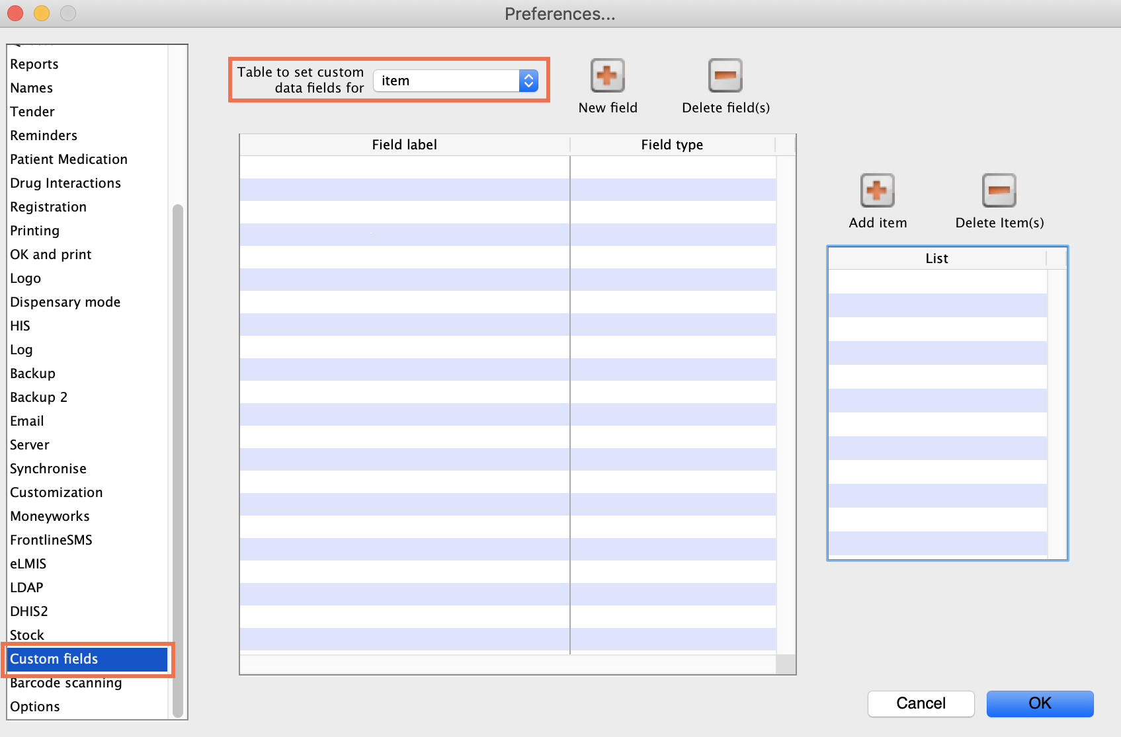Open the Synchronise preferences section
Viewport: 1121px width, 737px height.
click(x=48, y=469)
